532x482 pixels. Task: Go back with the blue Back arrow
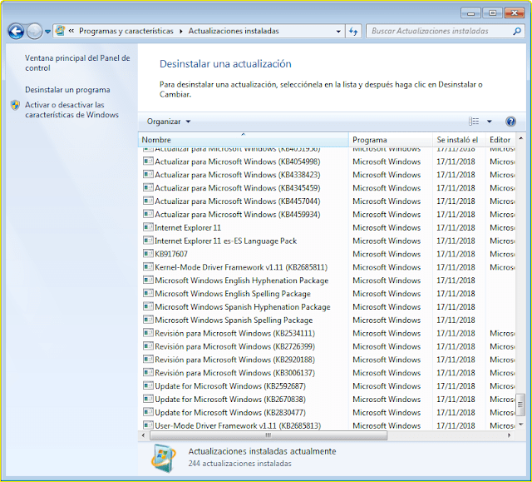coord(16,32)
